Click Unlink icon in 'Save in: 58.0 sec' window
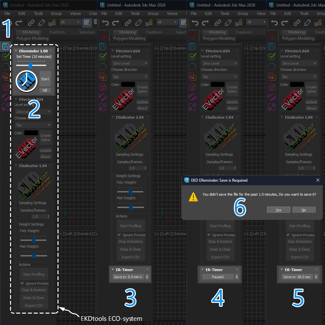Viewport: 325px width, 325px height. (307, 23)
